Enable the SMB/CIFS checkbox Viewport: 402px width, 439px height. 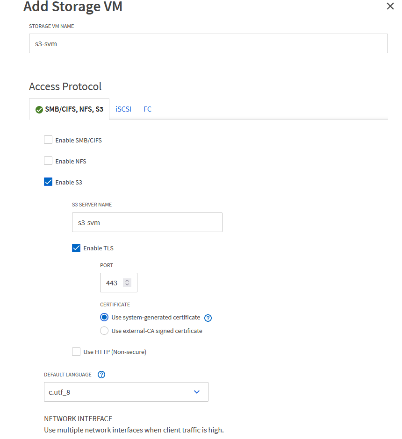(48, 140)
